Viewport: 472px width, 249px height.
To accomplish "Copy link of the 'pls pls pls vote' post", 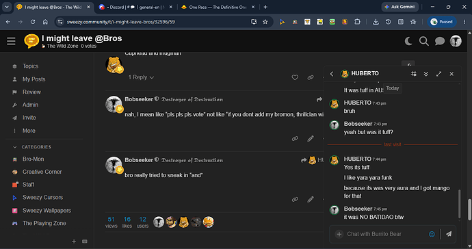I will pyautogui.click(x=295, y=138).
